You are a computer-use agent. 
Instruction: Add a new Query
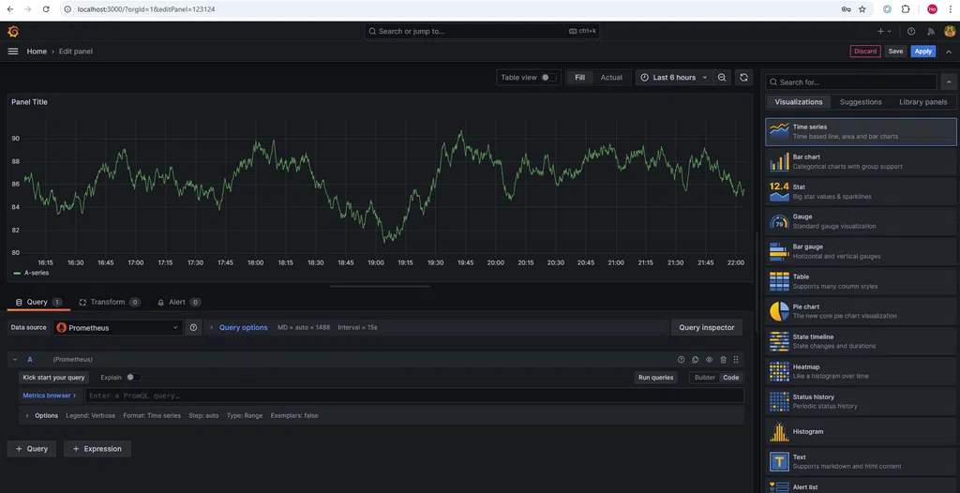click(32, 449)
